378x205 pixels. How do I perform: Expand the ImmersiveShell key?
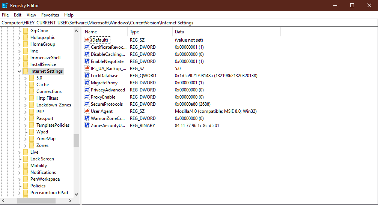coord(19,58)
